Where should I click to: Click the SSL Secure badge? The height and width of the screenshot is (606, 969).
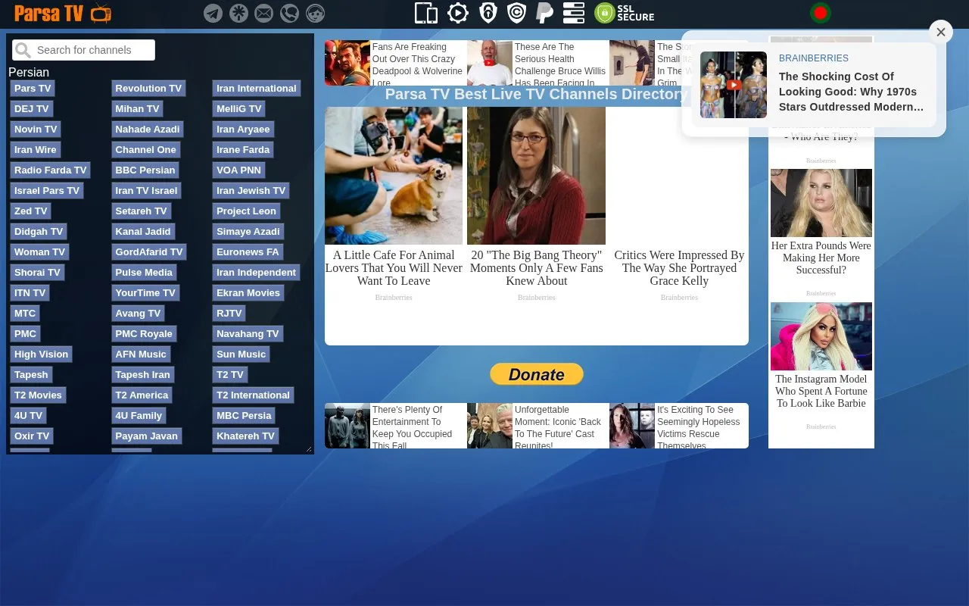point(625,13)
